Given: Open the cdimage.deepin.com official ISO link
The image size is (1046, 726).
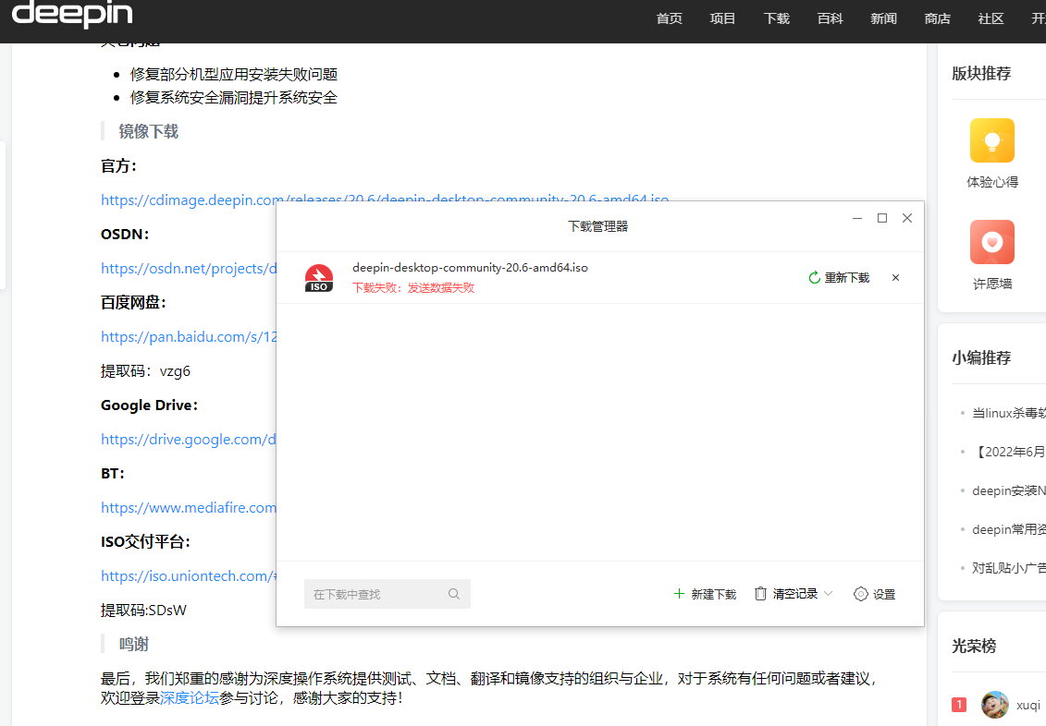Looking at the screenshot, I should click(x=385, y=200).
